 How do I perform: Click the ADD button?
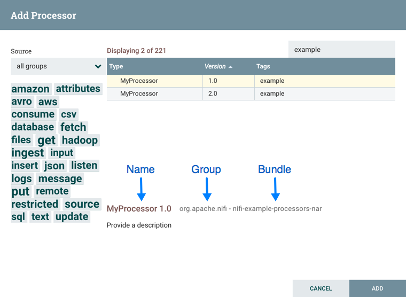(x=377, y=288)
